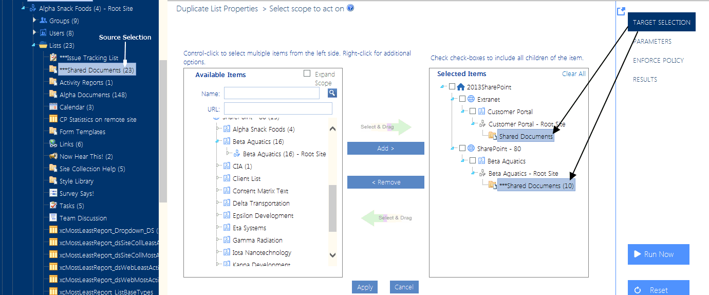Click the Tasks list icon
The image size is (709, 295).
pyautogui.click(x=53, y=206)
